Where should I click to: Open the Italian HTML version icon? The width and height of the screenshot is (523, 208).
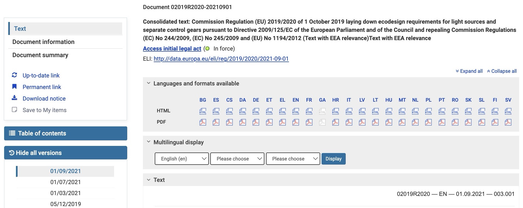[x=349, y=111]
